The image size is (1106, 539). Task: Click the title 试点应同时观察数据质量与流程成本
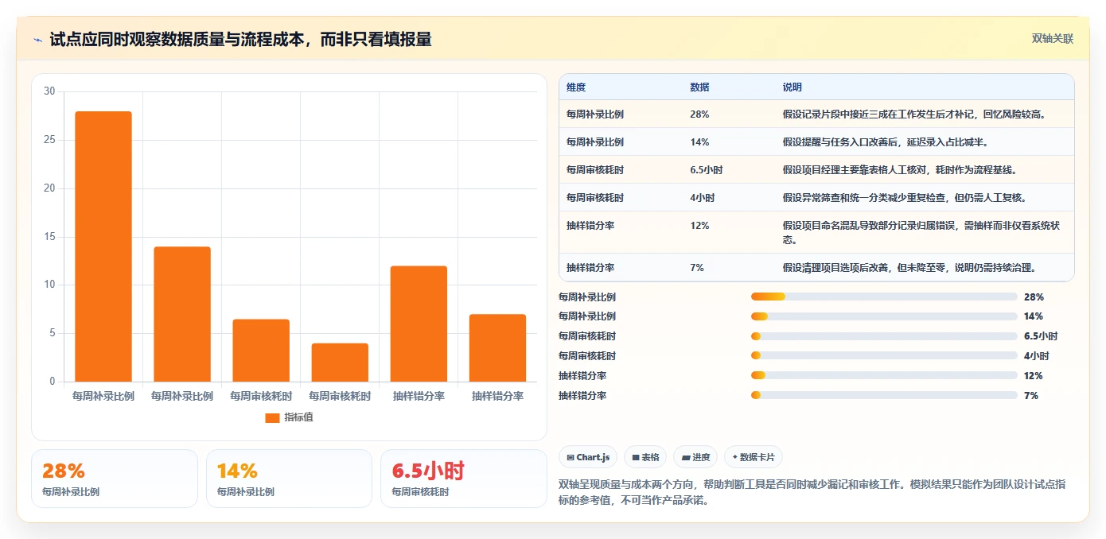tap(240, 40)
